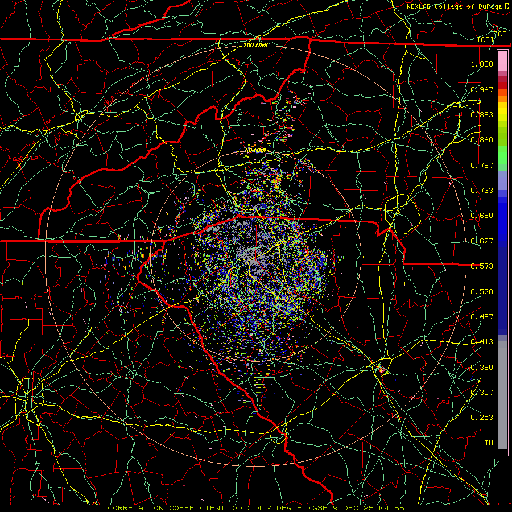Click the KGSP radar site identifier
Image resolution: width=512 pixels, height=512 pixels.
click(317, 508)
